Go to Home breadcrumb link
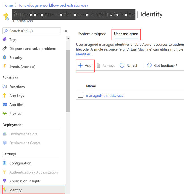184x194 pixels. (x=8, y=5)
